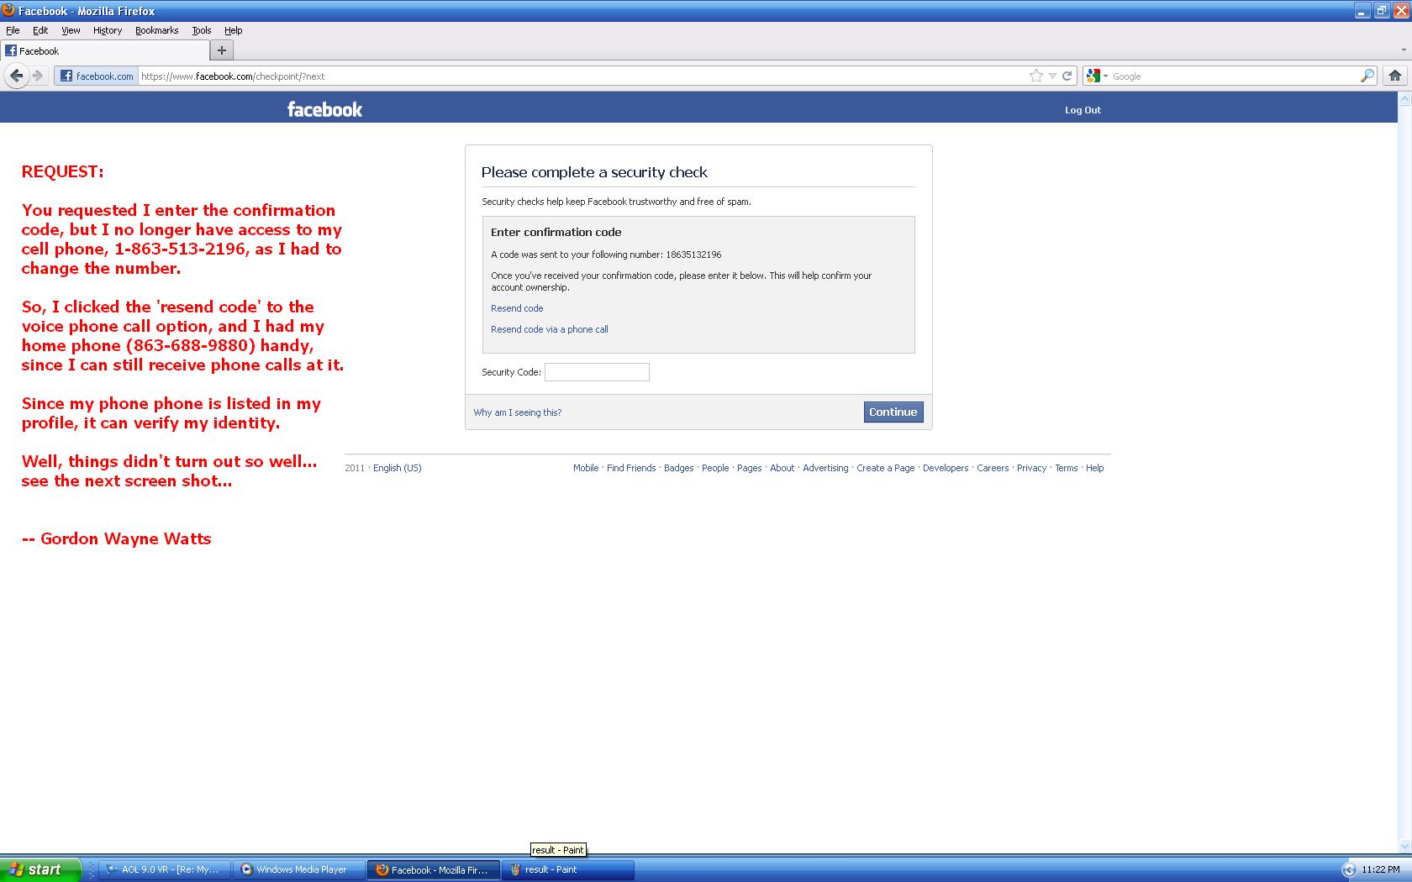This screenshot has height=882, width=1412.
Task: Open the Firefox Home page icon
Action: pos(1395,76)
